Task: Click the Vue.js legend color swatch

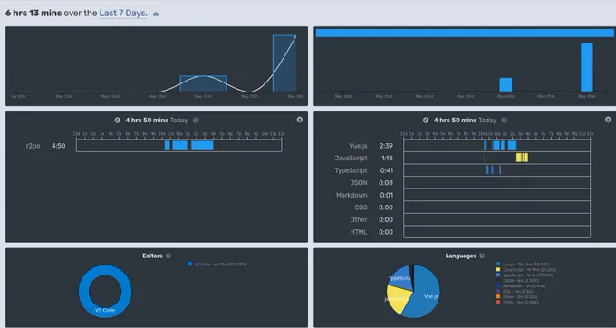Action: pyautogui.click(x=498, y=265)
